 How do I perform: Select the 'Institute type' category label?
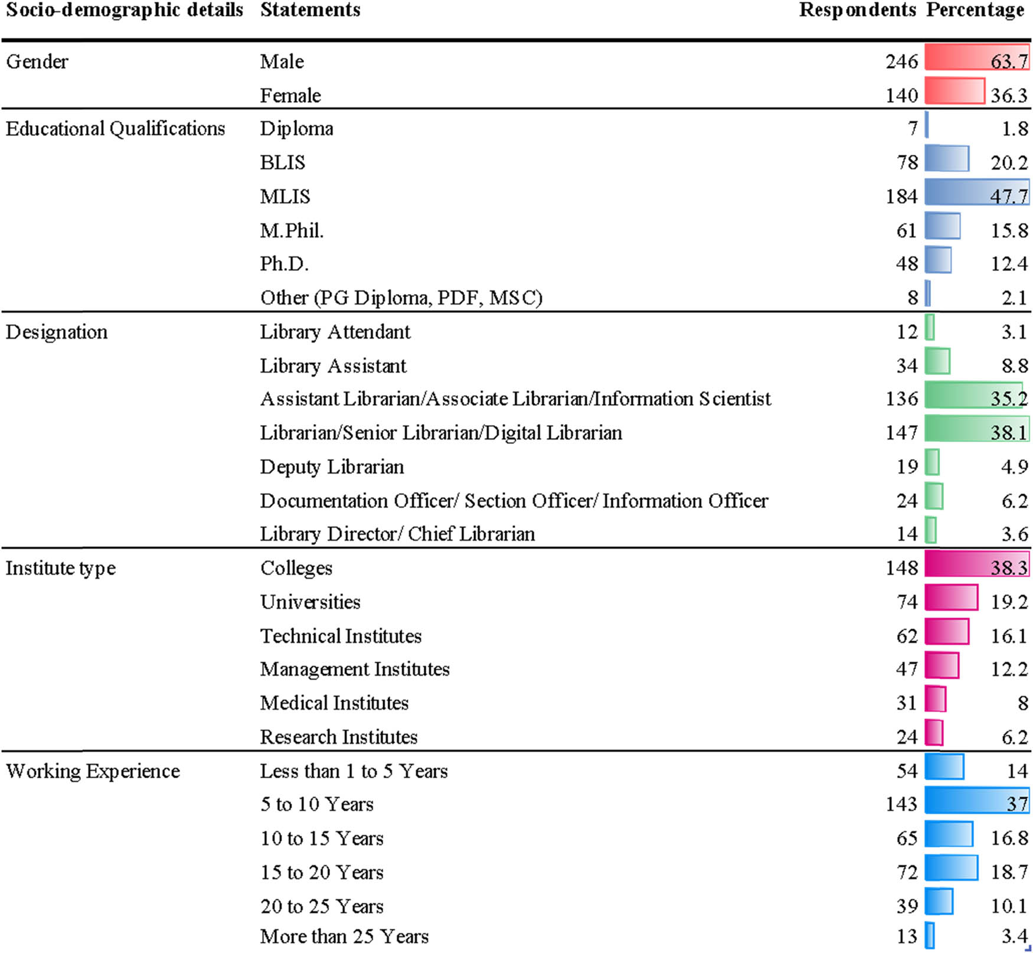tap(61, 568)
